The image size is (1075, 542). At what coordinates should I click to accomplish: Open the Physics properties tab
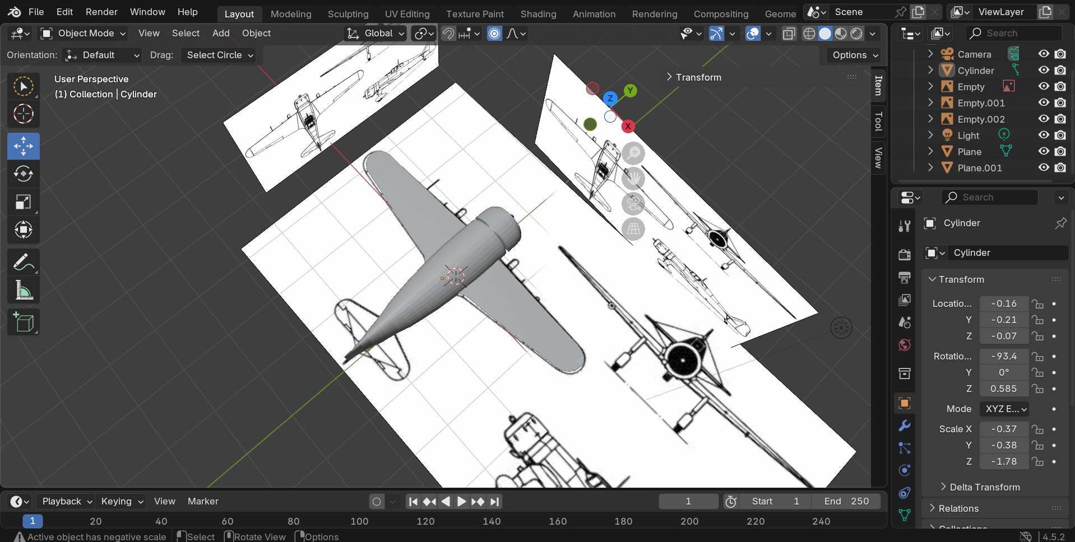click(904, 470)
